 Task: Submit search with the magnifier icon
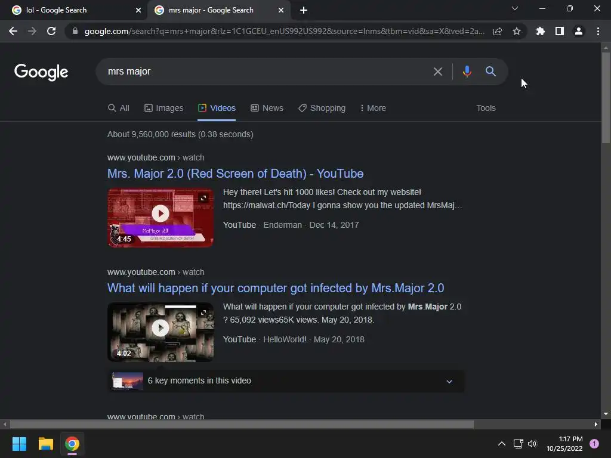(x=490, y=72)
